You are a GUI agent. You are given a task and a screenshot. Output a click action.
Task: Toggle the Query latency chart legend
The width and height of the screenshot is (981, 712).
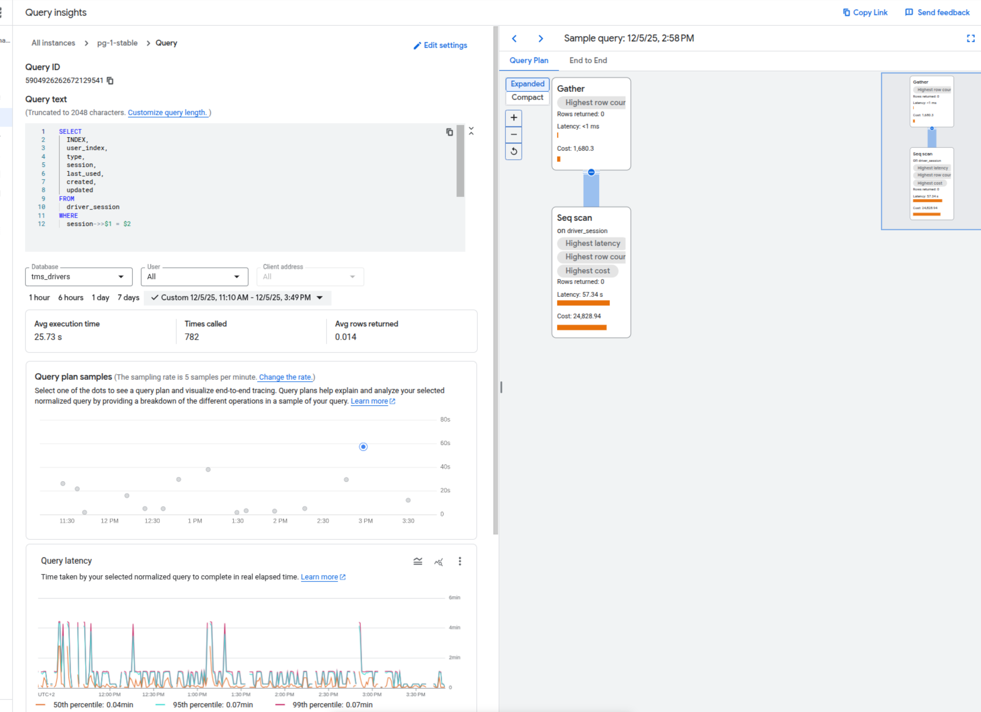(x=417, y=562)
